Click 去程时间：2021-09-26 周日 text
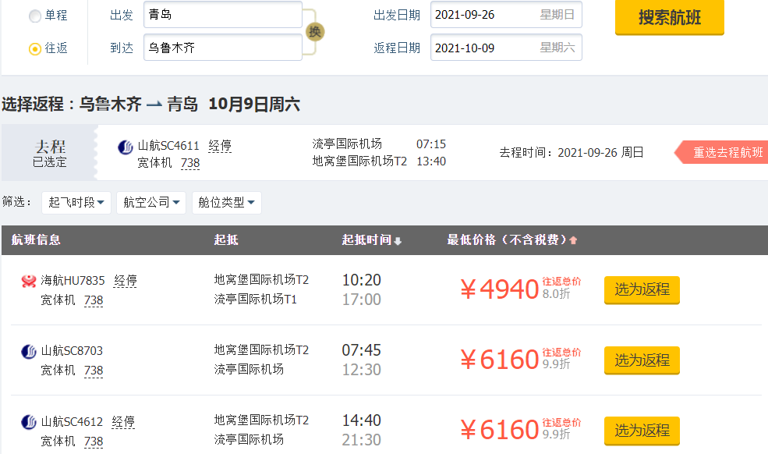The width and height of the screenshot is (768, 454). tap(572, 152)
